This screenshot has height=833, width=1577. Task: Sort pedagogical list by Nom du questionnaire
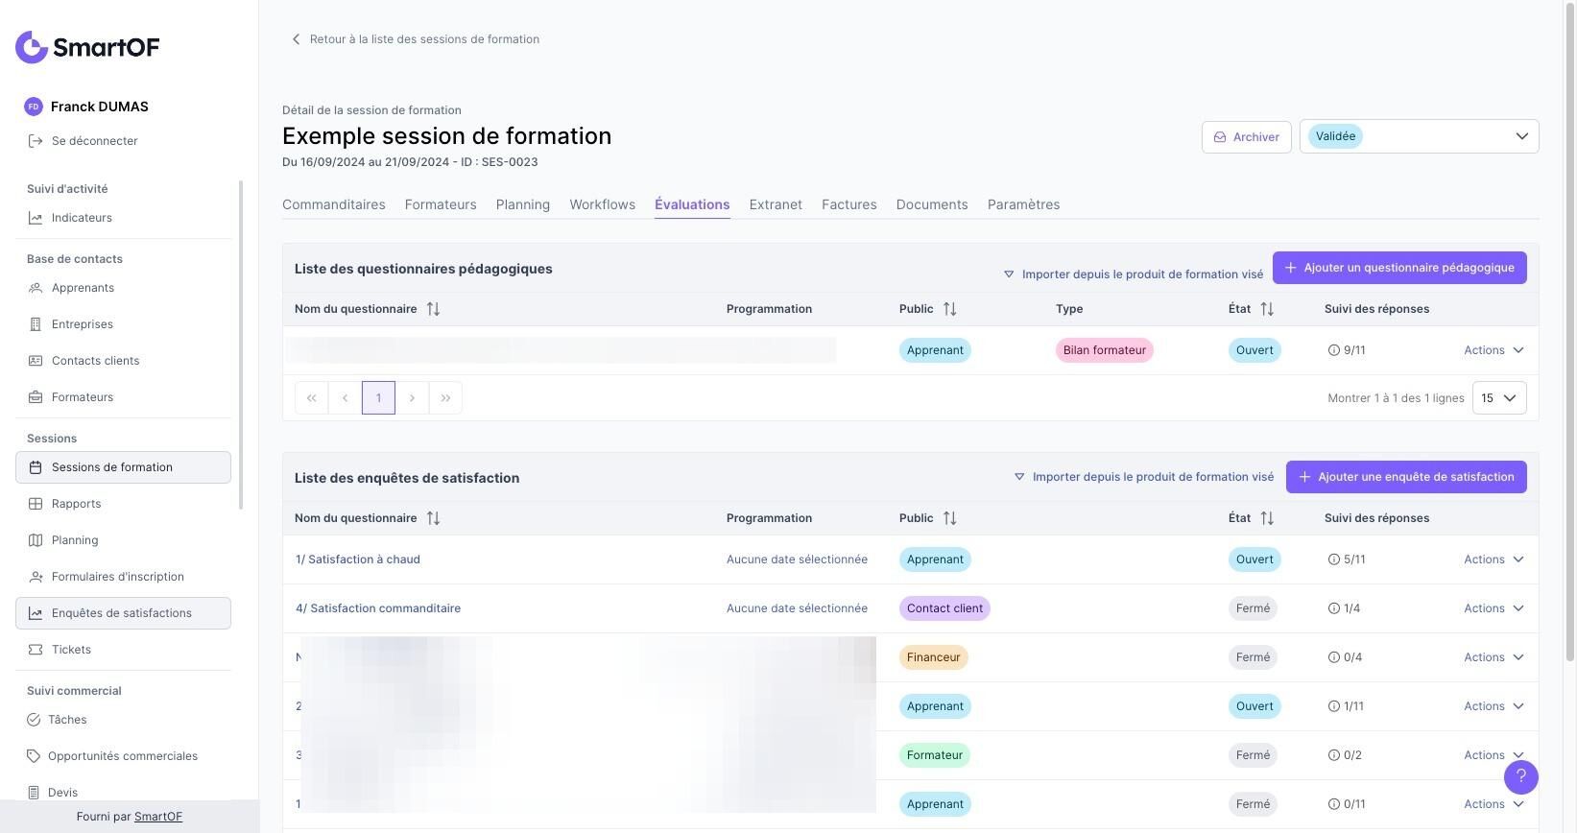[433, 309]
